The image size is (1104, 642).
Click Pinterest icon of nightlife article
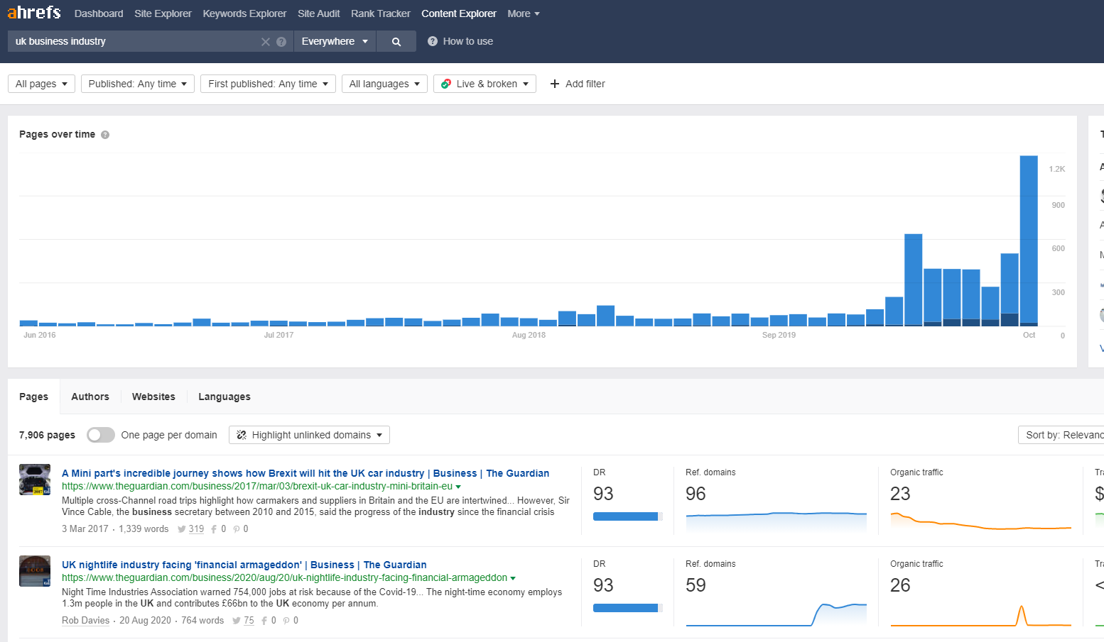pos(286,621)
